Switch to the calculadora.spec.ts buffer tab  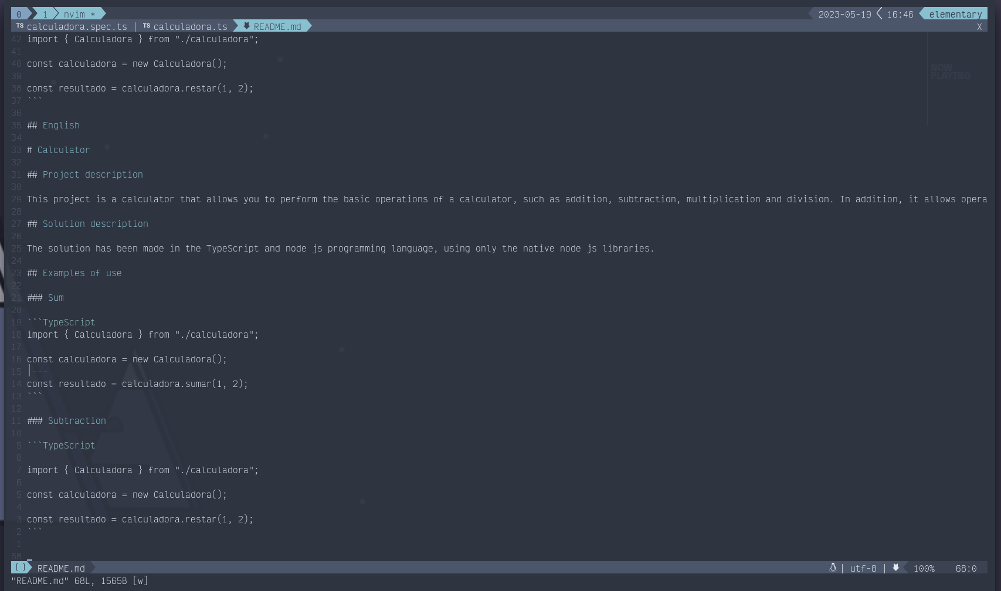[77, 27]
